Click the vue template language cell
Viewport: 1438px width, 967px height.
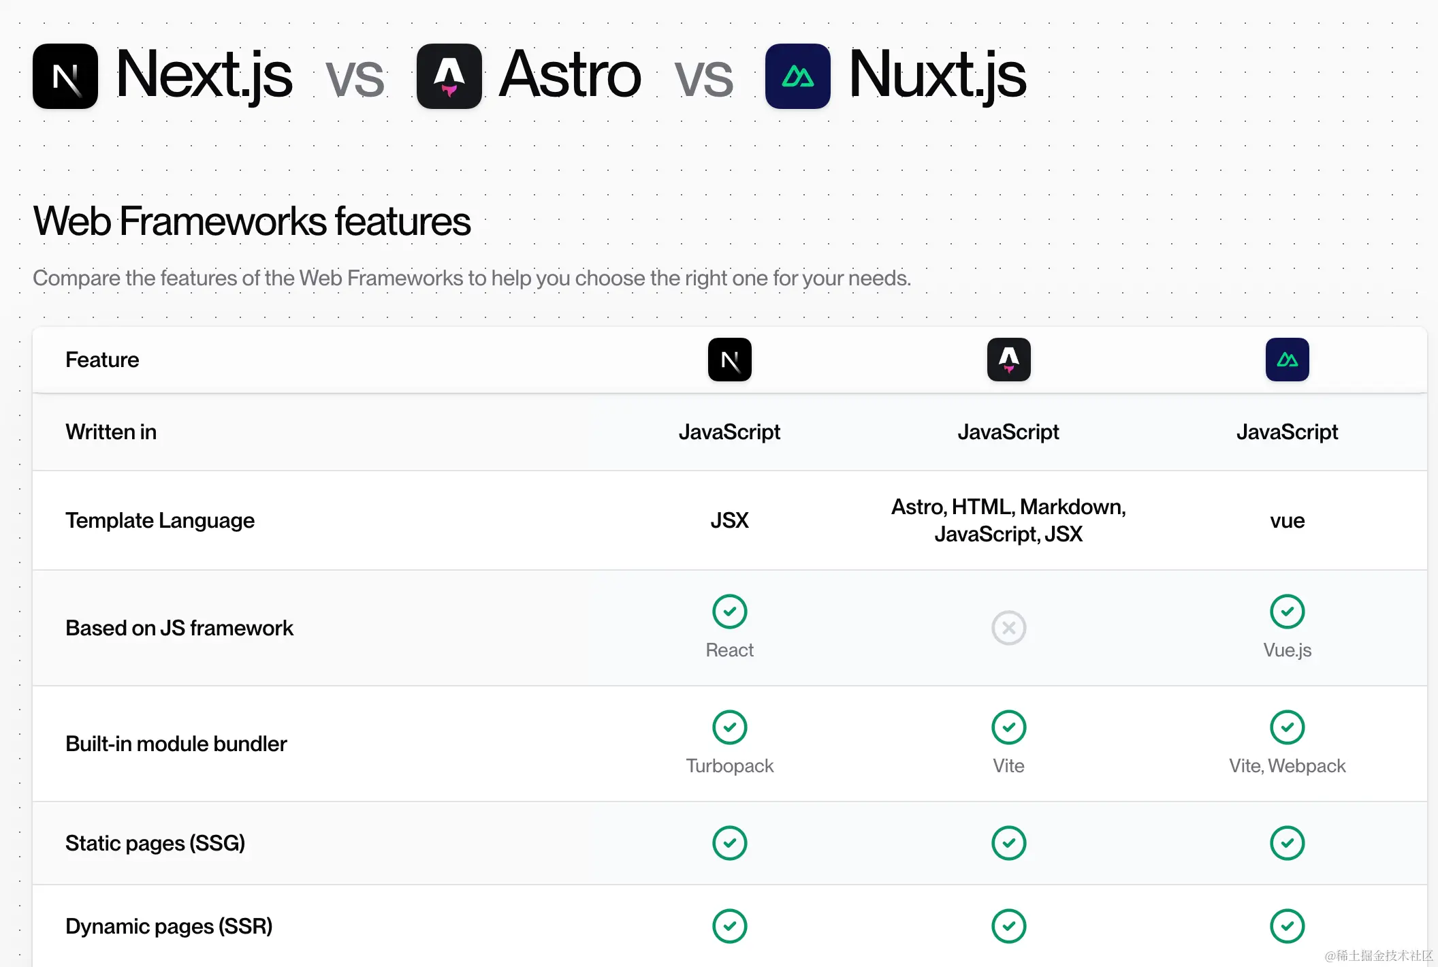(1288, 521)
